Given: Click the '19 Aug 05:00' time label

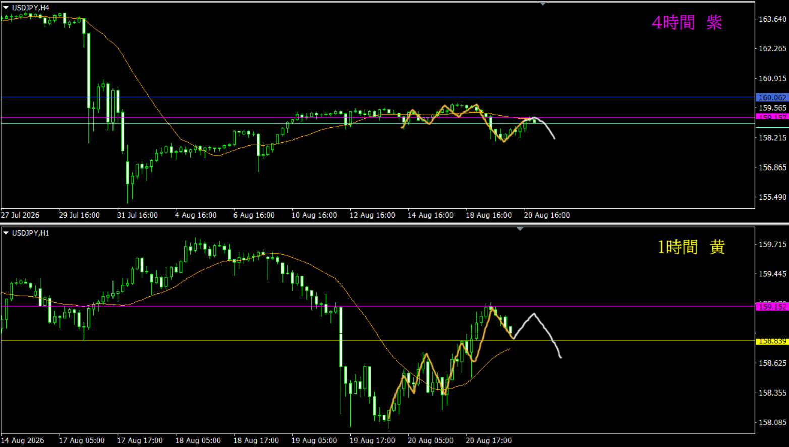Looking at the screenshot, I should 314,440.
